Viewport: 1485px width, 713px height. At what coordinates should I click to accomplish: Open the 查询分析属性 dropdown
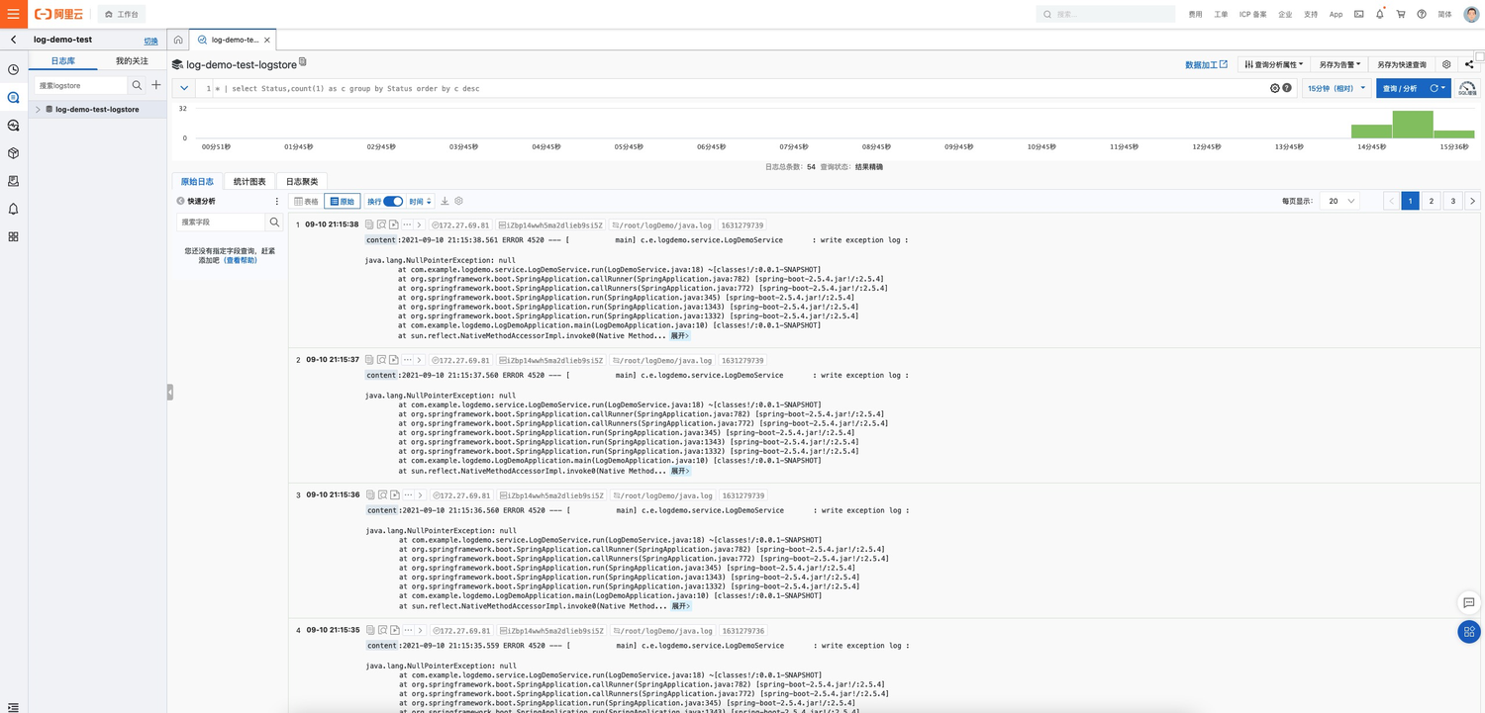[1273, 64]
